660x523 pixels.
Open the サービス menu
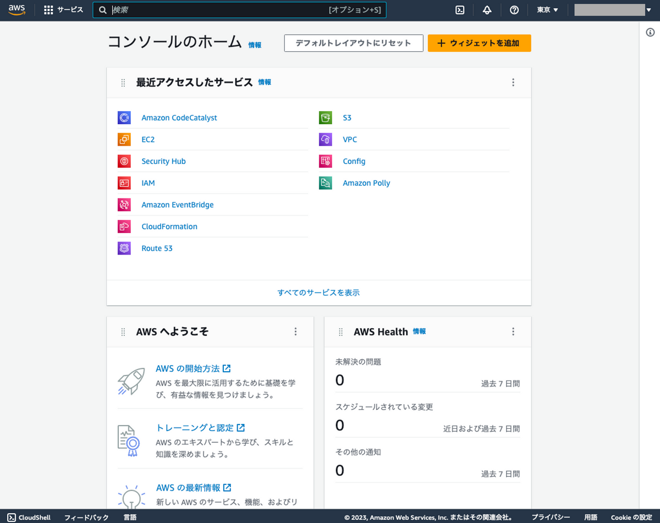click(x=64, y=10)
